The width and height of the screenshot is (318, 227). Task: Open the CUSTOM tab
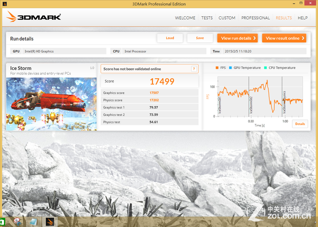[x=227, y=18]
